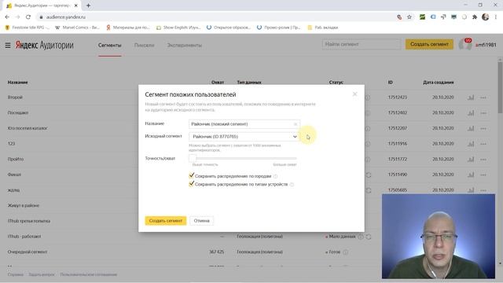
Task: Open the hamburger menu next to Яндекс Аудитории
Action: tap(8, 46)
